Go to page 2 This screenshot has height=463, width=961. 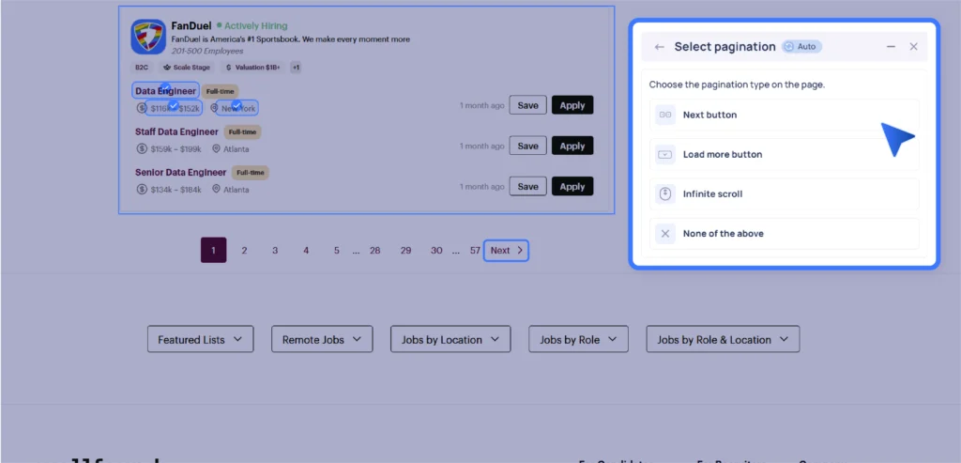coord(244,250)
